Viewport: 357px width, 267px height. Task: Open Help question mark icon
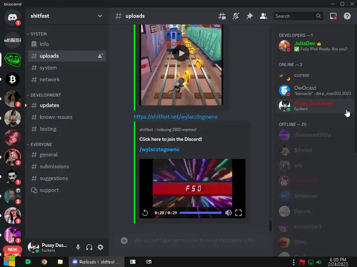(347, 16)
